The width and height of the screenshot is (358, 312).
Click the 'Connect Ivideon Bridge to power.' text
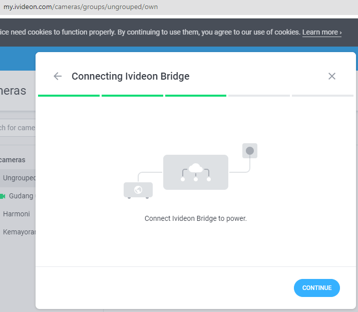[x=196, y=218]
